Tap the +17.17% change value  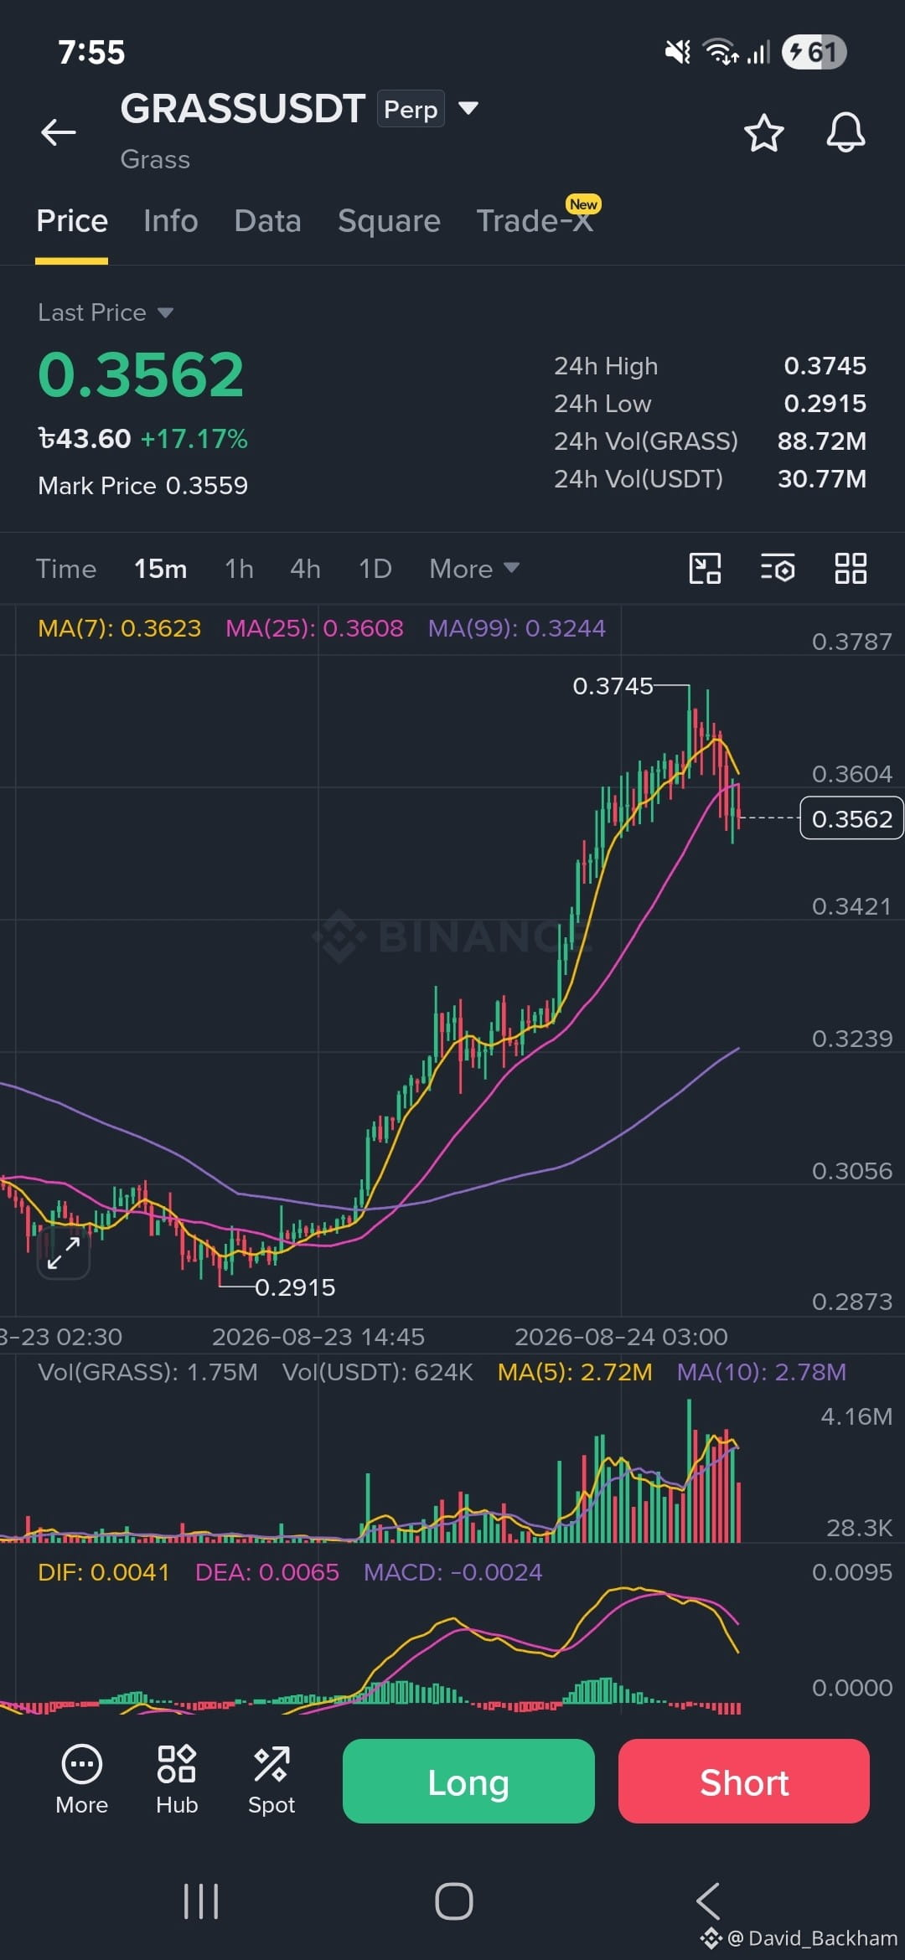(194, 439)
